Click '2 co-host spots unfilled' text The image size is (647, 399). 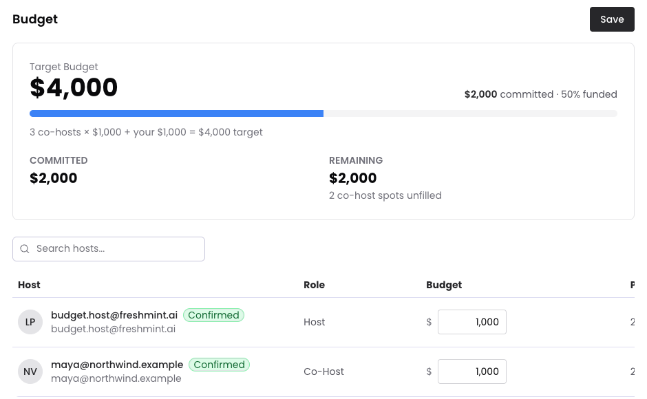tap(385, 195)
